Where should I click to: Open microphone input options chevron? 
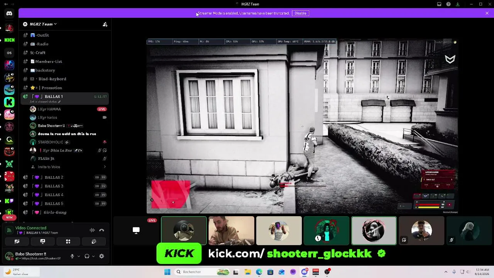[x=79, y=256]
